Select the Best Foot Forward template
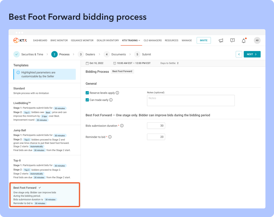 tap(45, 195)
